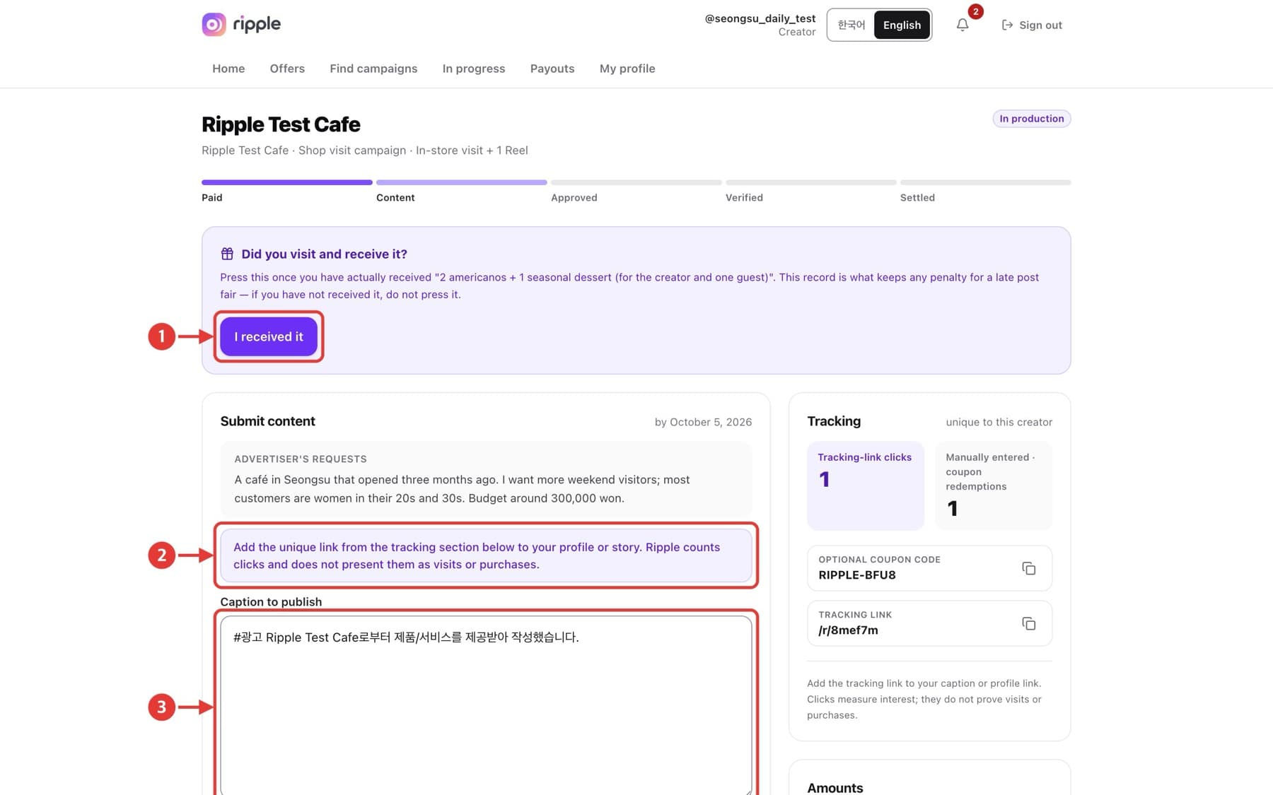Switch language to 한국어
This screenshot has width=1273, height=795.
pos(851,25)
